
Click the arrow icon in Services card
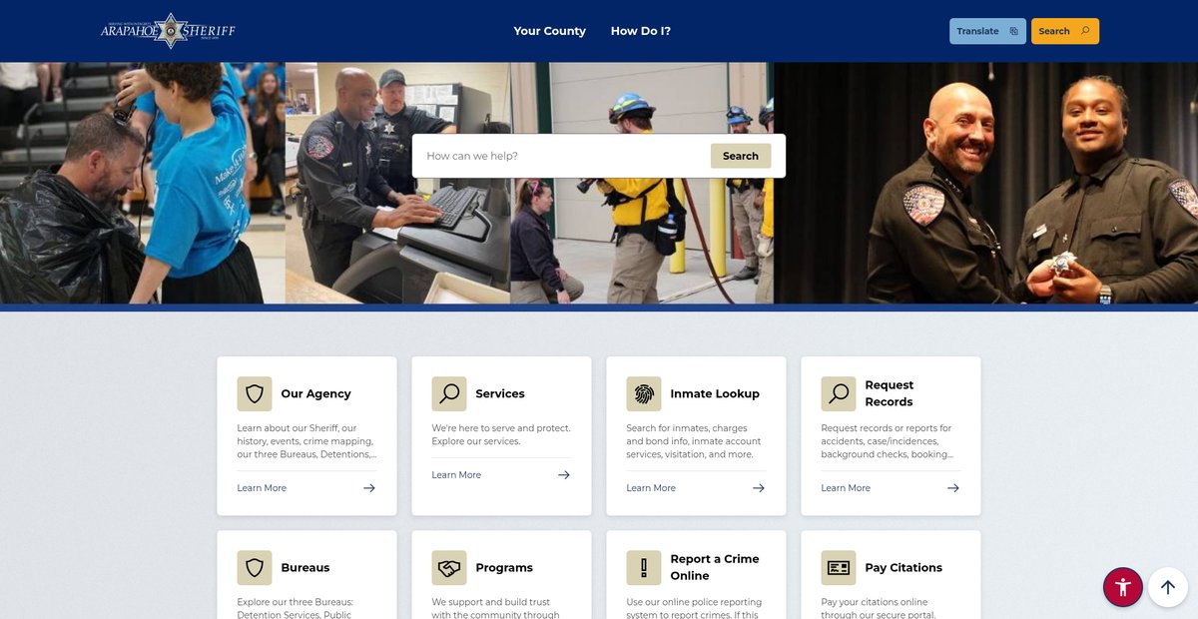(564, 475)
